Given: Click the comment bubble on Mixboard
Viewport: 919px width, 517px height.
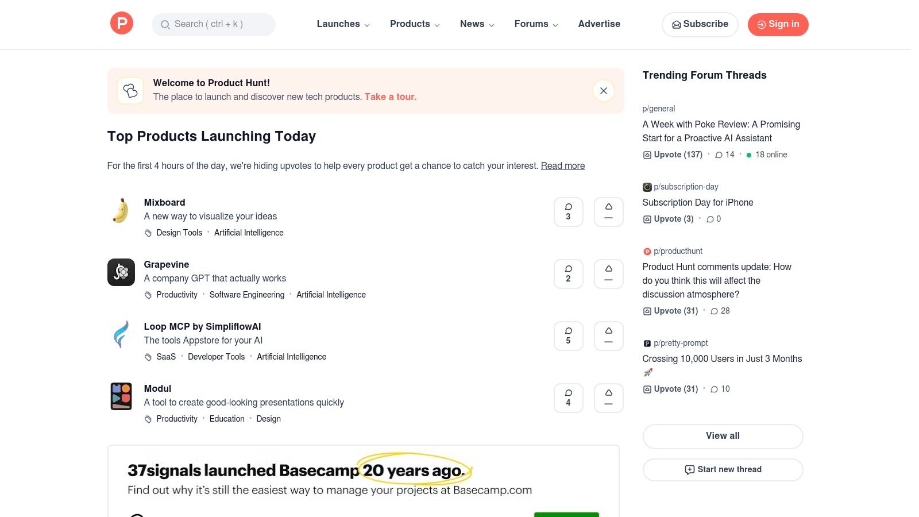Looking at the screenshot, I should coord(568,211).
